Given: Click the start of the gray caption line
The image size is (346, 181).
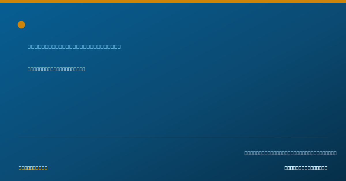Looking at the screenshot, I should coord(246,153).
